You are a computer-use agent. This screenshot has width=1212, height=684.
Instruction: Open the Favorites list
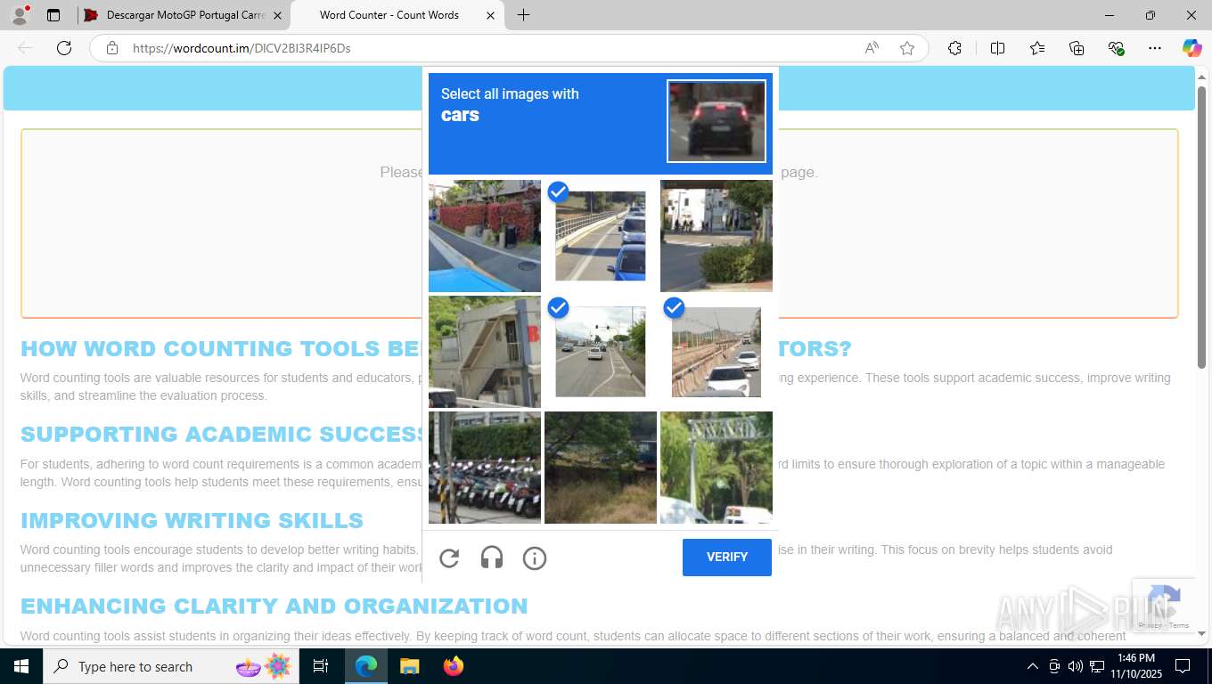pos(1037,48)
